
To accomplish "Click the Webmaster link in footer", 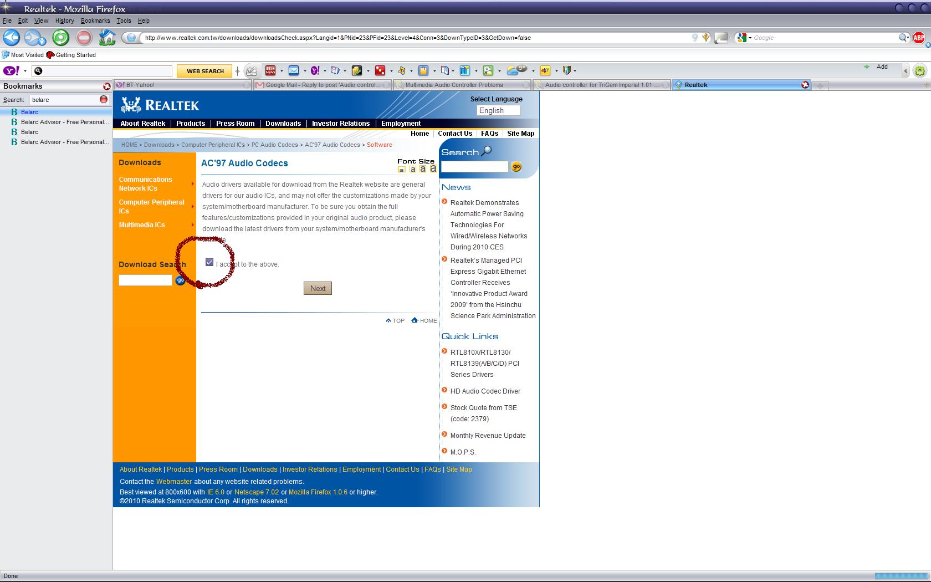I will pyautogui.click(x=174, y=482).
